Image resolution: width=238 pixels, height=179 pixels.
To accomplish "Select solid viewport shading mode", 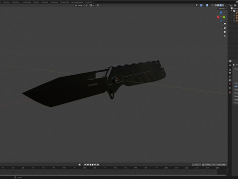I will [x=218, y=5].
